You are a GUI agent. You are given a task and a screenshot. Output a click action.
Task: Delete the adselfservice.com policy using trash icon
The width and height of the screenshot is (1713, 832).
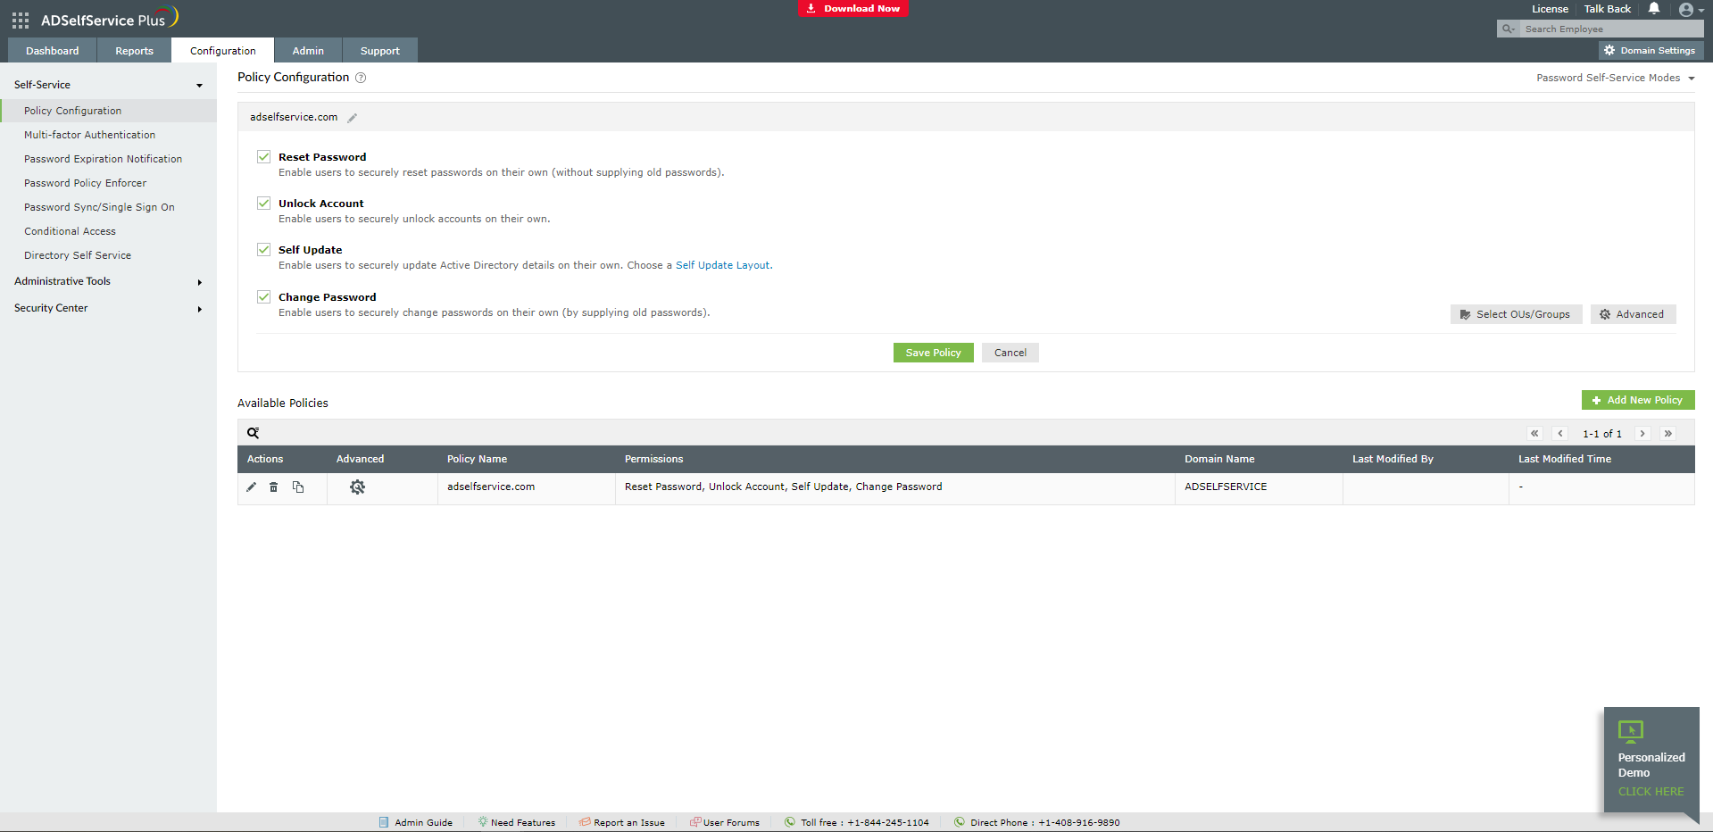point(274,487)
